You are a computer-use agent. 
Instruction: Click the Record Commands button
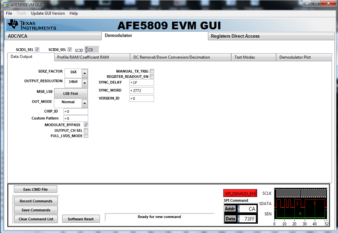tap(36, 201)
